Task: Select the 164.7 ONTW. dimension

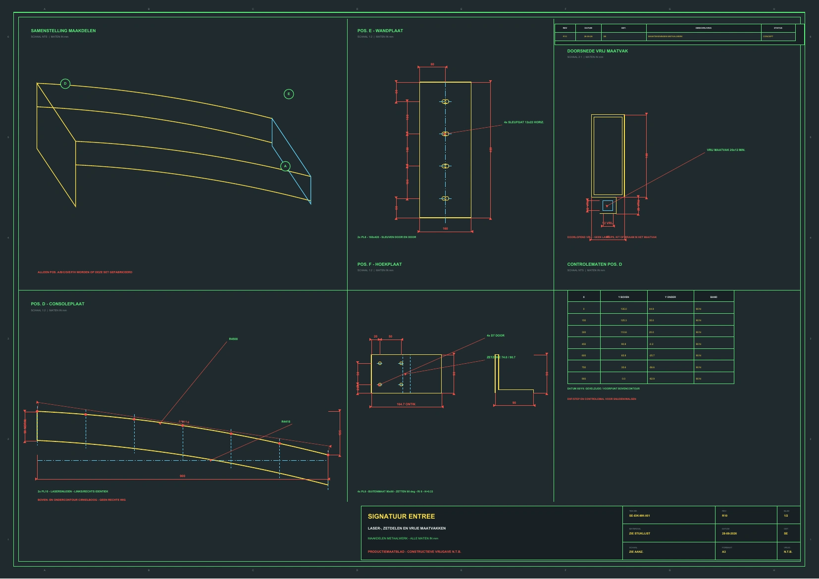Action: pyautogui.click(x=406, y=404)
